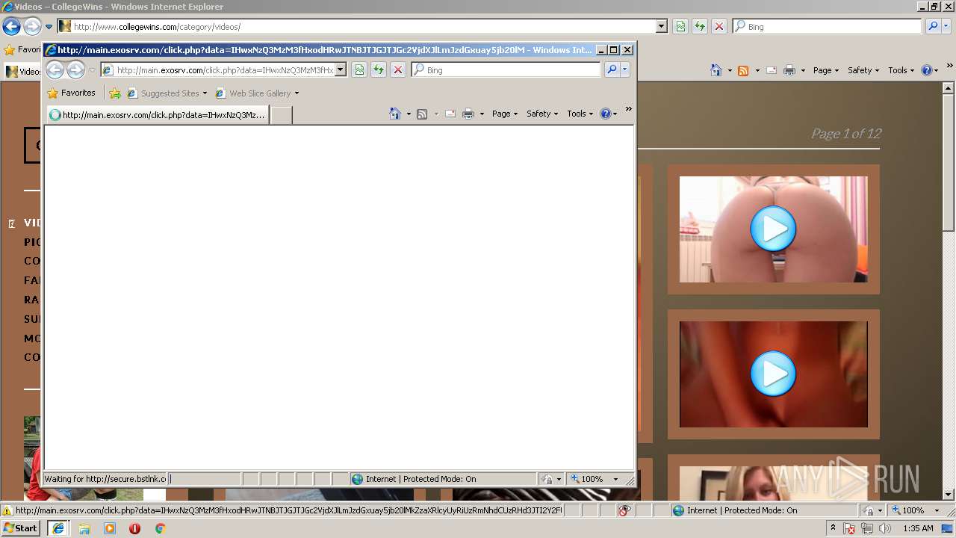
Task: Click Refresh icon in main window address bar
Action: point(700,26)
